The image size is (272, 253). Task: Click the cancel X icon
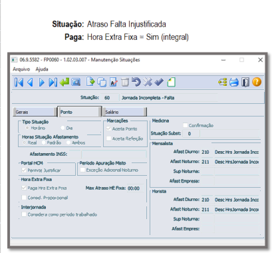click(148, 83)
